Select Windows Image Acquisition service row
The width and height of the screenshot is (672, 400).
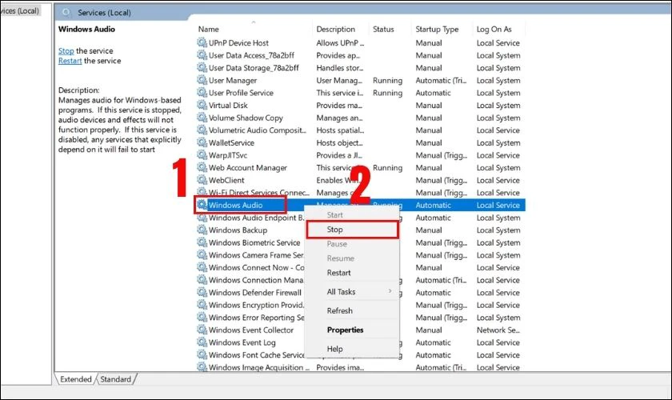(x=361, y=367)
